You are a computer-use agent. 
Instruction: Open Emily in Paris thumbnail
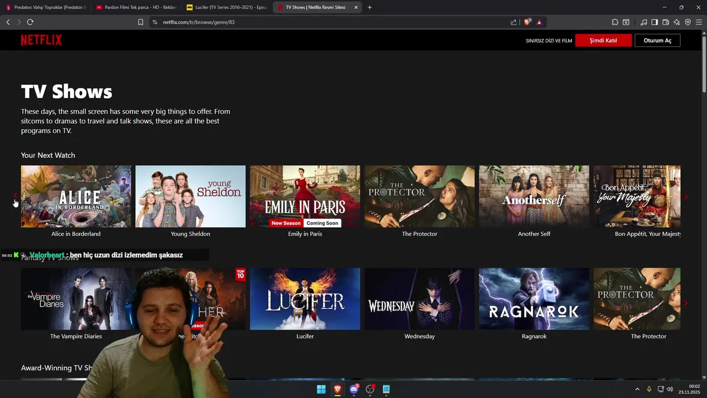[305, 196]
